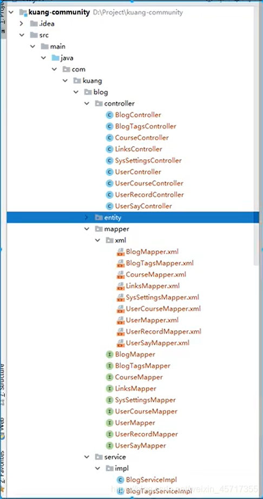
Task: Click the UserCourseController class icon
Action: click(x=109, y=184)
